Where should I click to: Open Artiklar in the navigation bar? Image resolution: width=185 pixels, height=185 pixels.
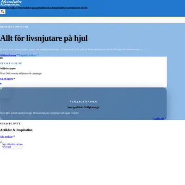click(13, 8)
